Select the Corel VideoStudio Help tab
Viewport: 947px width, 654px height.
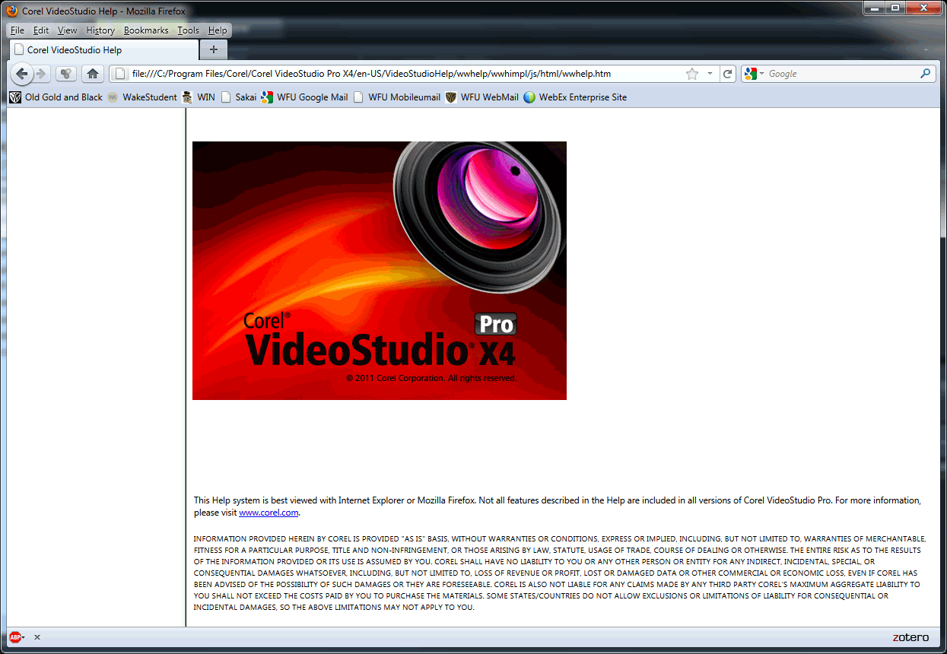click(x=103, y=49)
